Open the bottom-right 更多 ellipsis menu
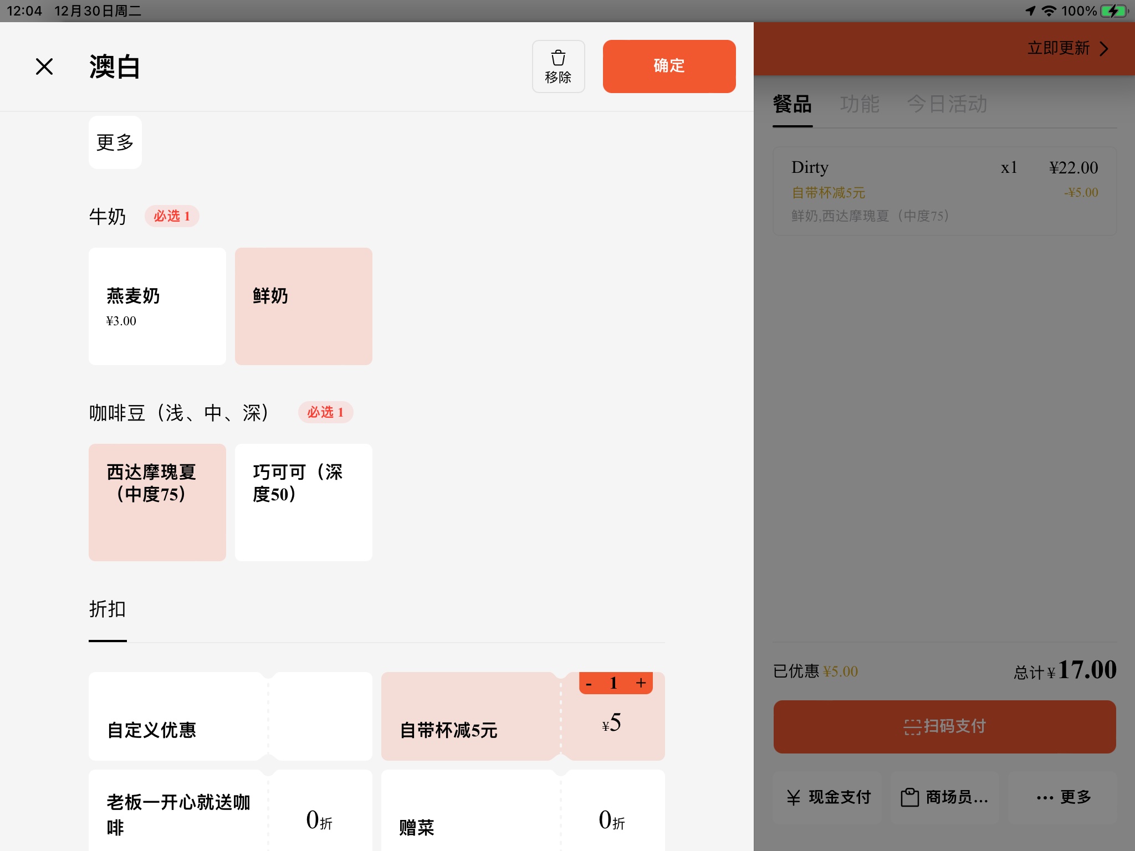 1045,798
